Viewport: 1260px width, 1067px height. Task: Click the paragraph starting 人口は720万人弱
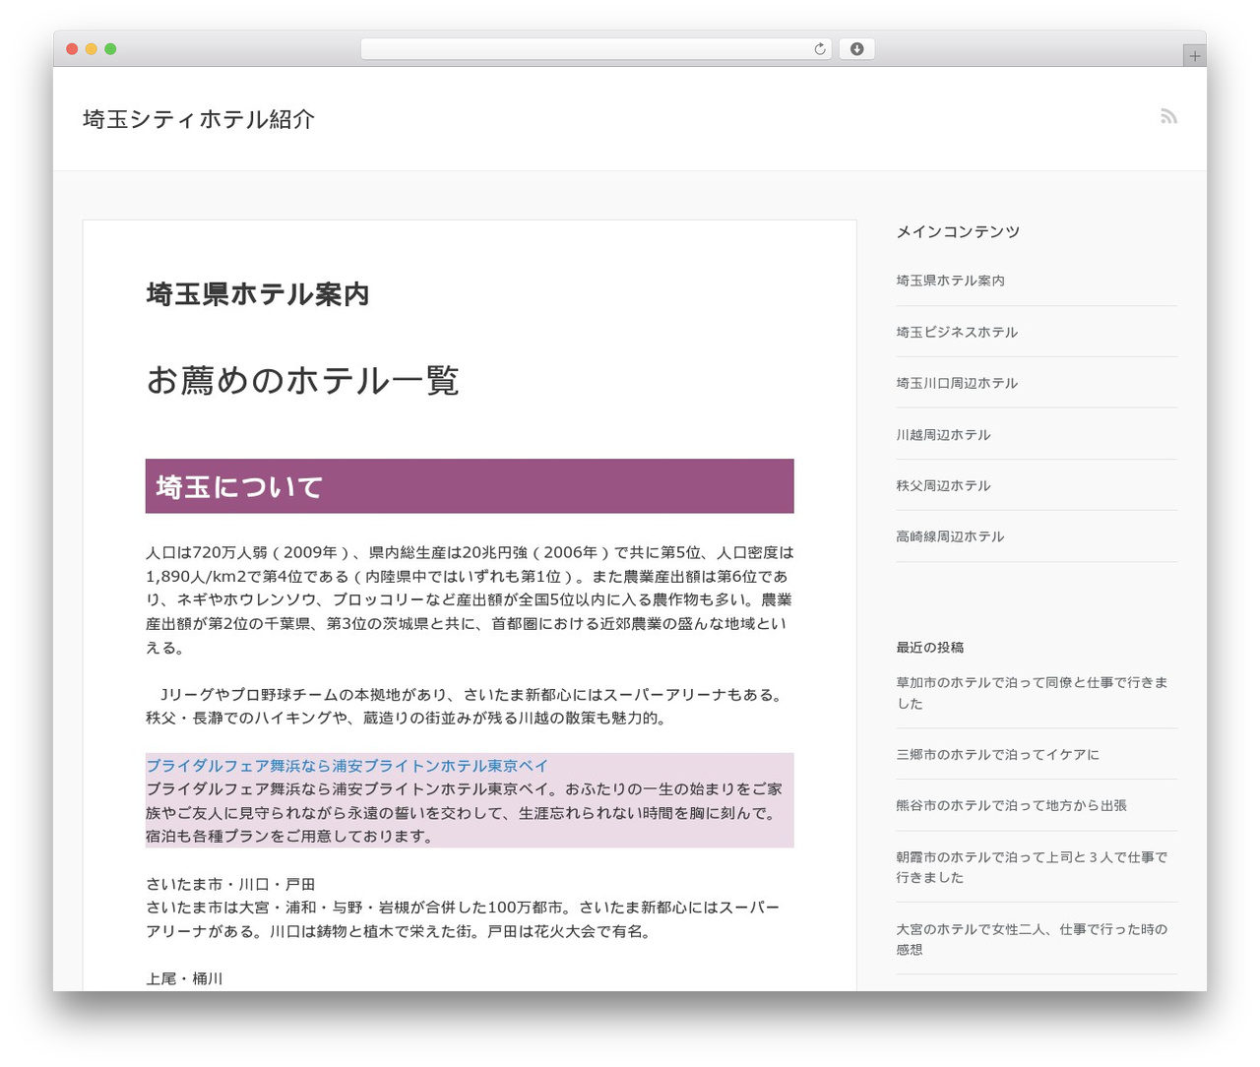coord(470,599)
